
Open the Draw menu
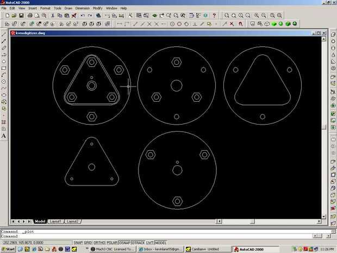coord(68,8)
